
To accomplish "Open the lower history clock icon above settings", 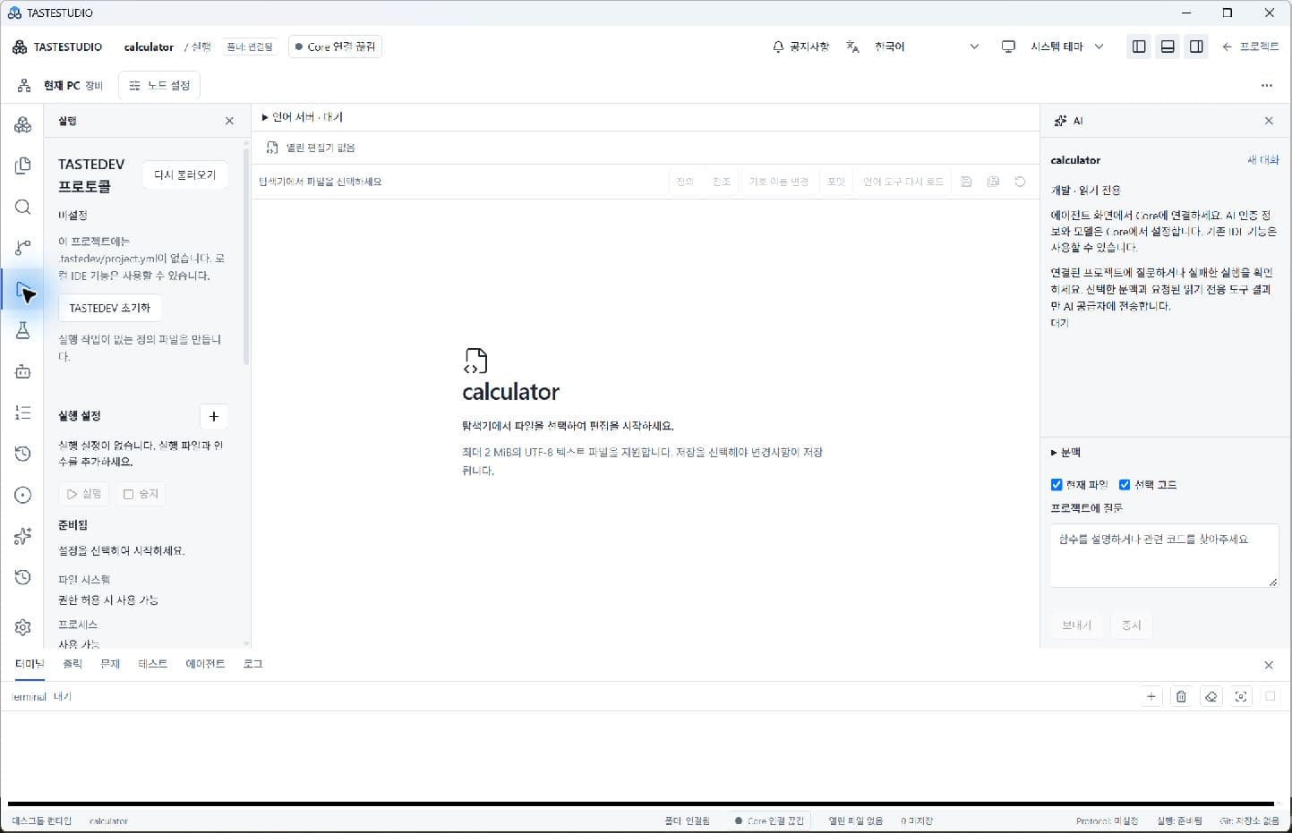I will pyautogui.click(x=23, y=577).
